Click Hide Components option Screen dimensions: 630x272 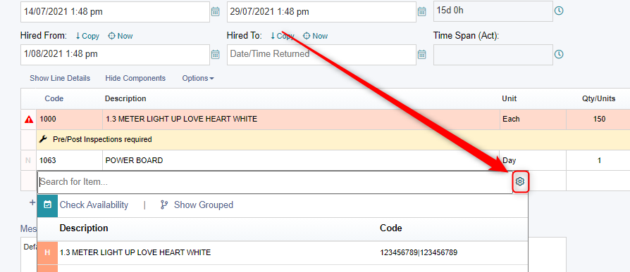point(135,78)
